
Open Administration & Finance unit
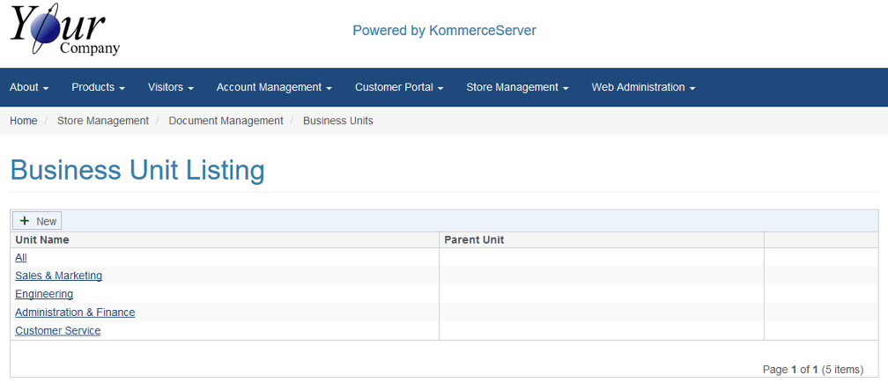75,313
